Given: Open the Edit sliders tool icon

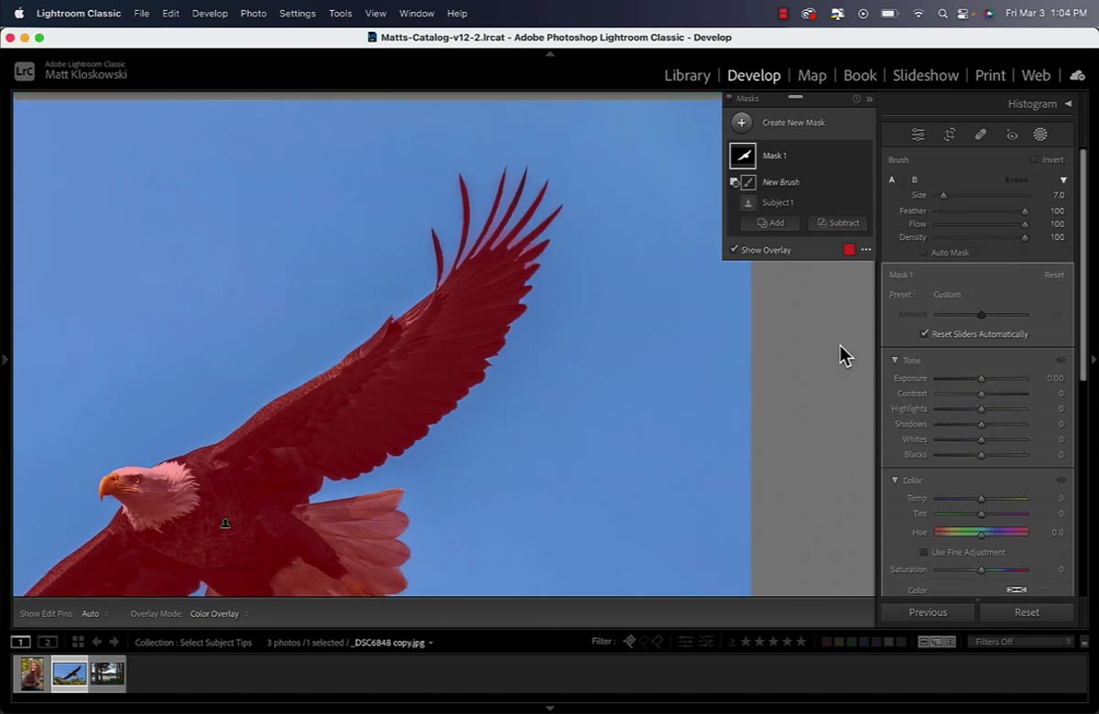Looking at the screenshot, I should click(x=918, y=135).
